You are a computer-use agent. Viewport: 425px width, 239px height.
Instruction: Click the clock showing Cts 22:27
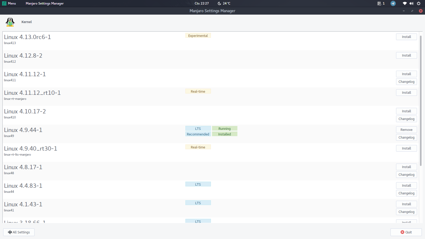coord(202,3)
